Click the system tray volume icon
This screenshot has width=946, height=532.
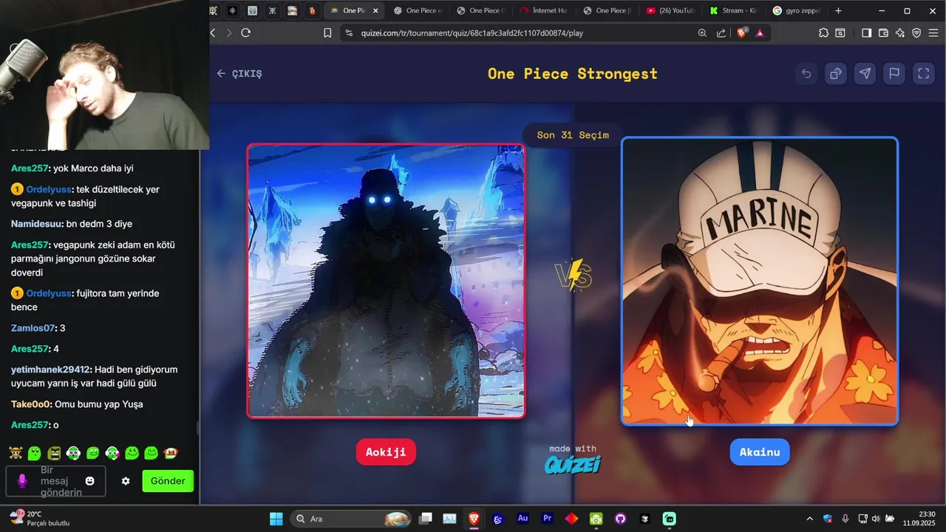tap(876, 519)
